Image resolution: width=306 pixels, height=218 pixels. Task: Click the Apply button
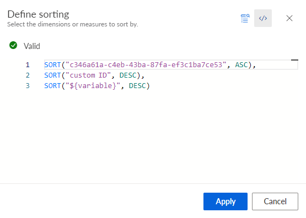(226, 201)
